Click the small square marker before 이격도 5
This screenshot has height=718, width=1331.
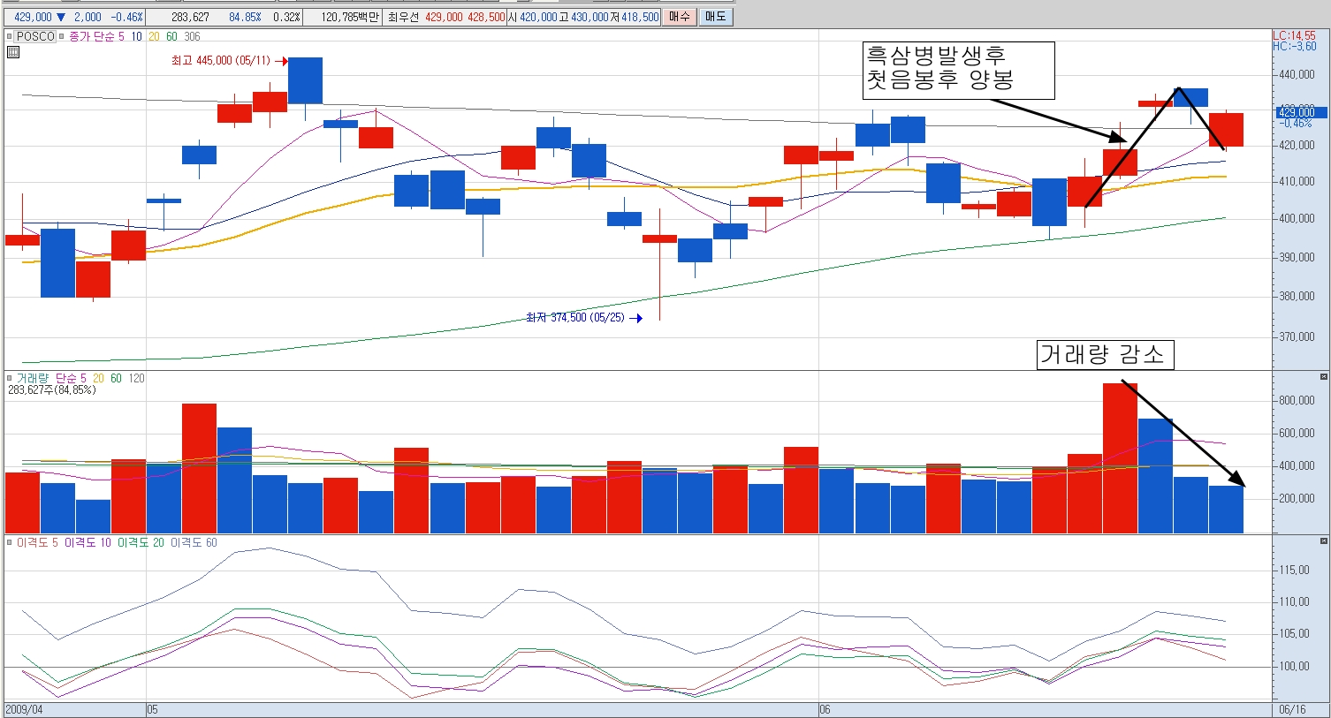point(10,542)
